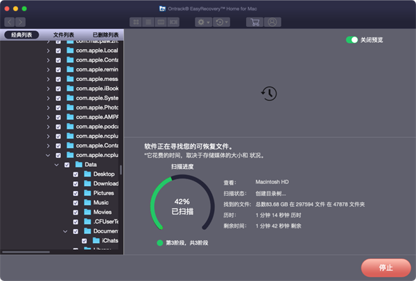Select the Movies folder icon
Image resolution: width=416 pixels, height=281 pixels.
87,212
